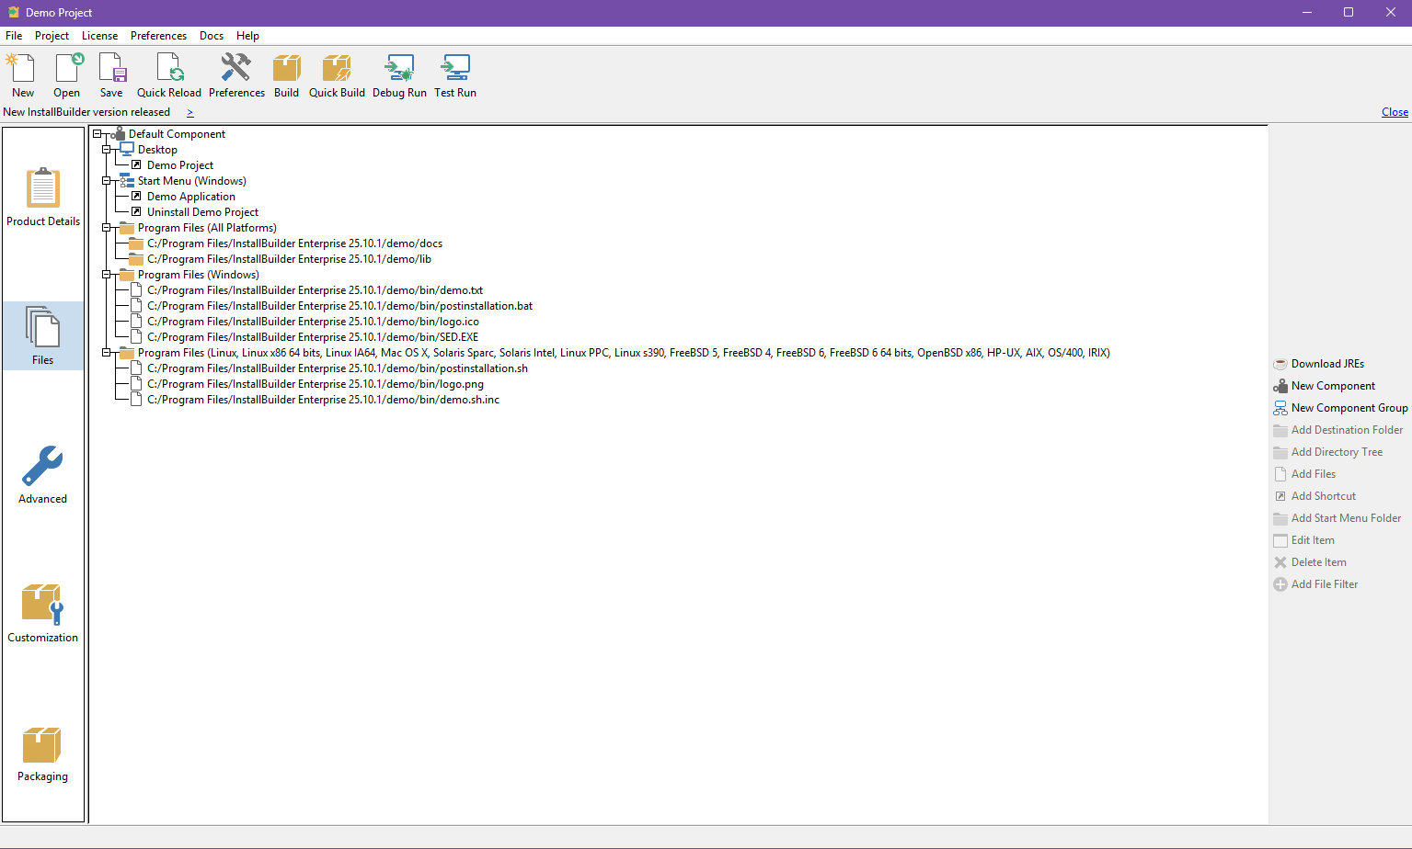Select the SED.EXE file entry
Viewport: 1412px width, 849px height.
(313, 337)
